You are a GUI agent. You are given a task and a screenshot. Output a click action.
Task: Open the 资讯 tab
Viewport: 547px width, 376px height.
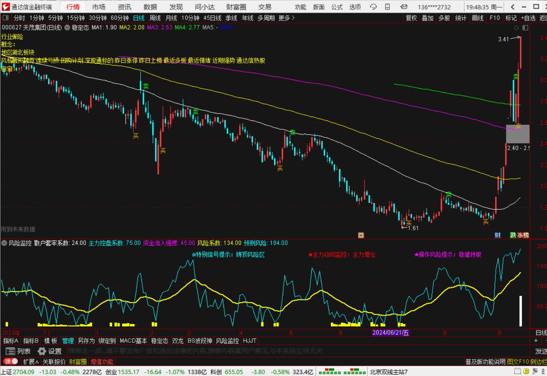coord(125,7)
